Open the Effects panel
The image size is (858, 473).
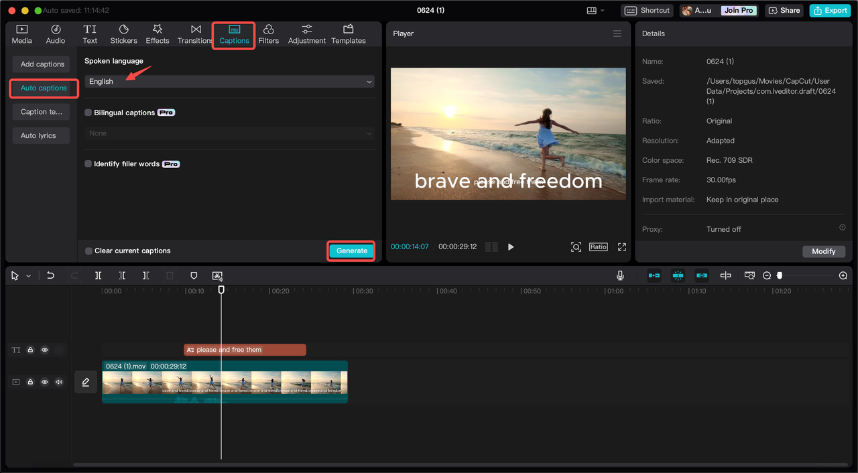click(x=158, y=34)
